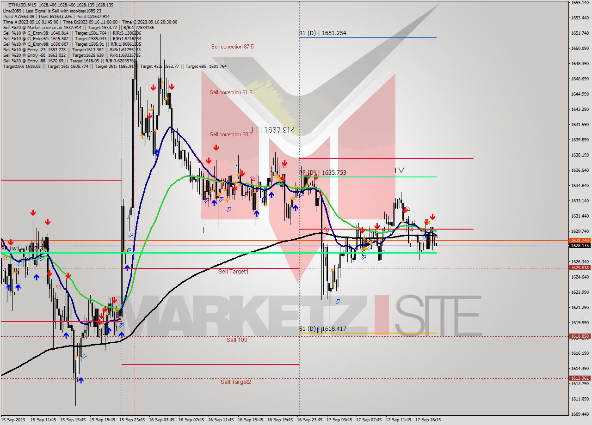Click the 'I V' wave label
The height and width of the screenshot is (425, 592).
click(400, 170)
